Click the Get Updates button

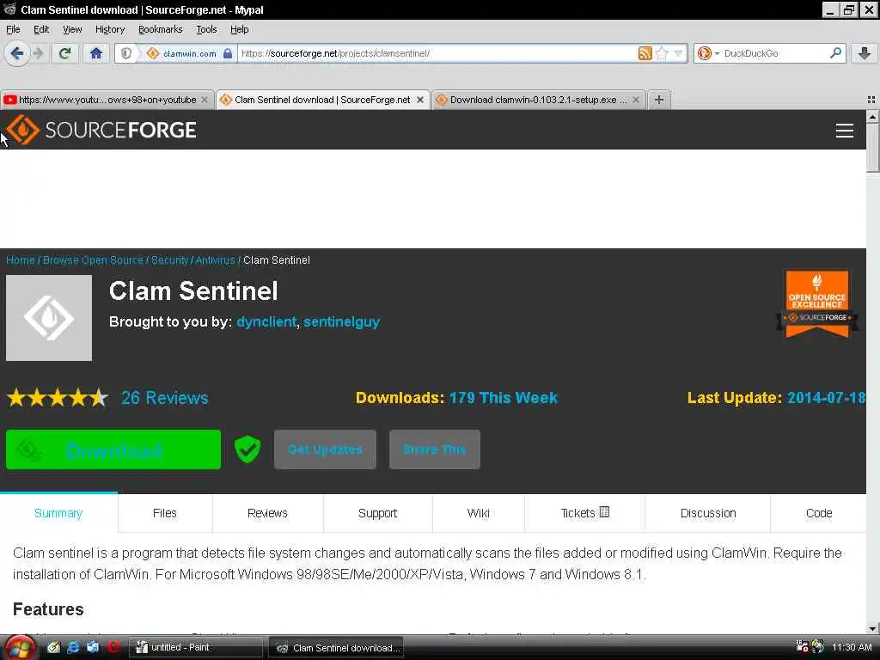(325, 449)
